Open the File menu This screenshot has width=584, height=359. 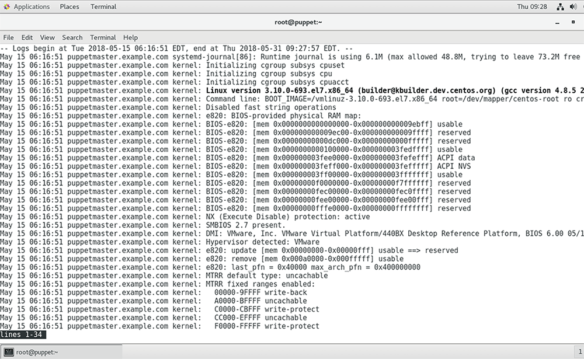8,37
